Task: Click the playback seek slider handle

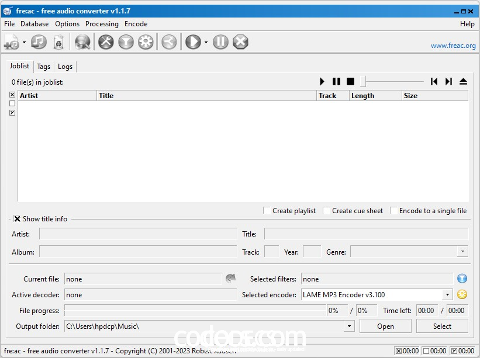Action: click(363, 82)
